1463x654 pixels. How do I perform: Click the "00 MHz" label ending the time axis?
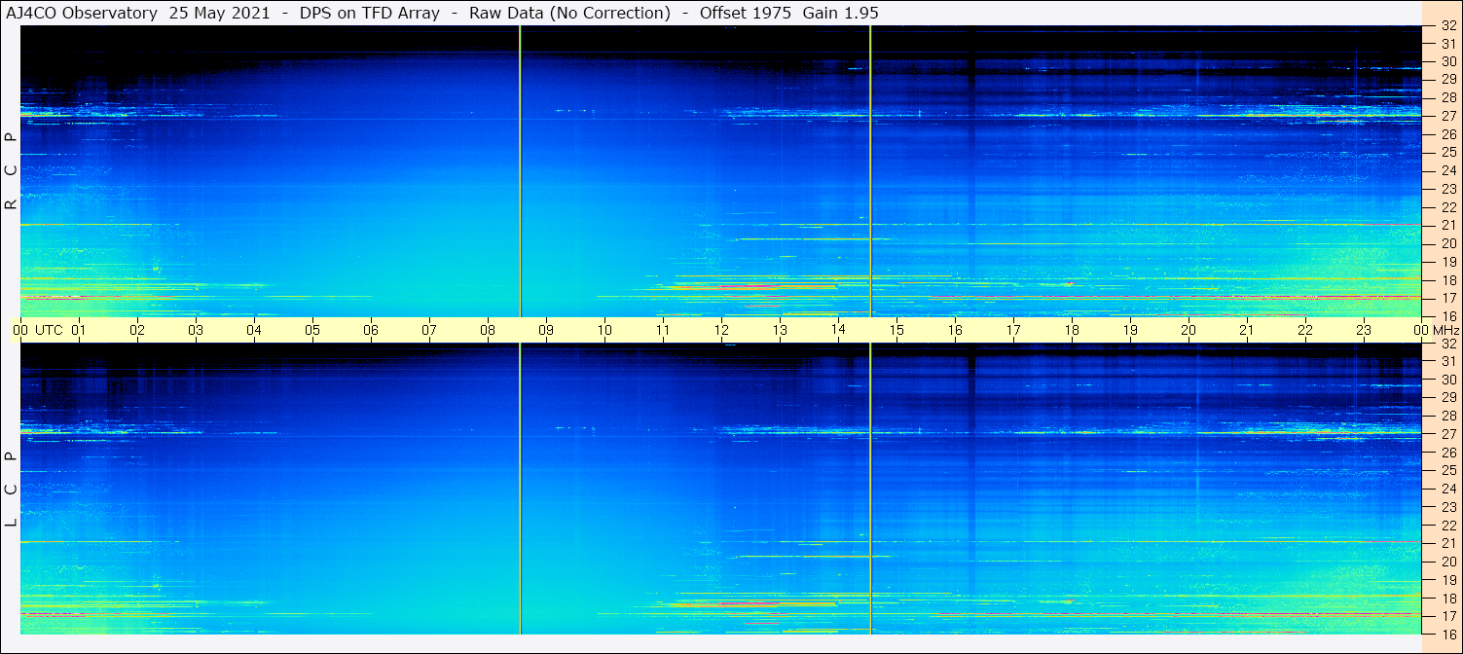1436,330
